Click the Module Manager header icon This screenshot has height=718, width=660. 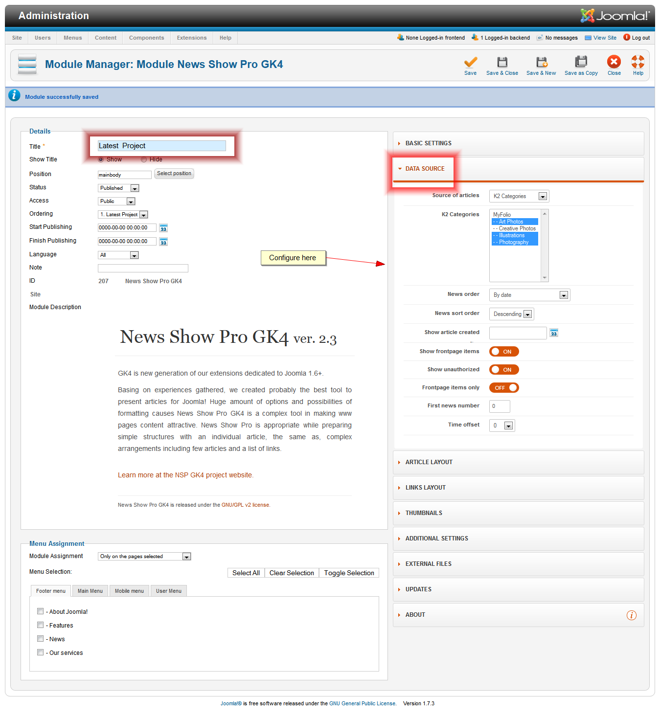[27, 65]
